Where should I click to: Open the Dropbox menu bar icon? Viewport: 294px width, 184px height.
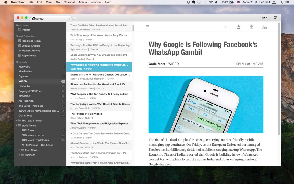[x=188, y=2]
